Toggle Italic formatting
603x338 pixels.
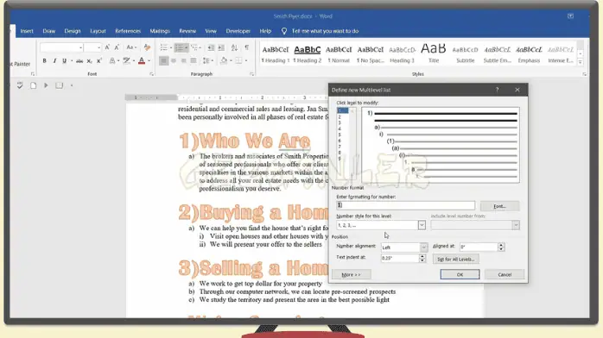pos(54,60)
